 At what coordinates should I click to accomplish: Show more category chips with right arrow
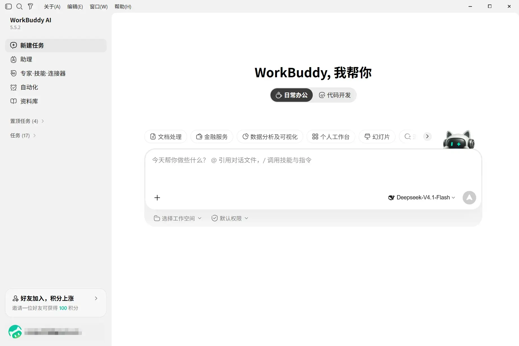click(427, 136)
